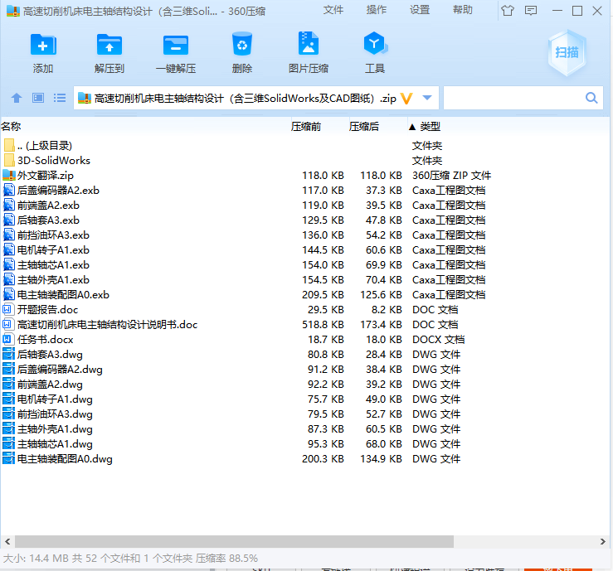Open the 设置 (Settings) menu
The height and width of the screenshot is (571, 613).
(x=420, y=10)
